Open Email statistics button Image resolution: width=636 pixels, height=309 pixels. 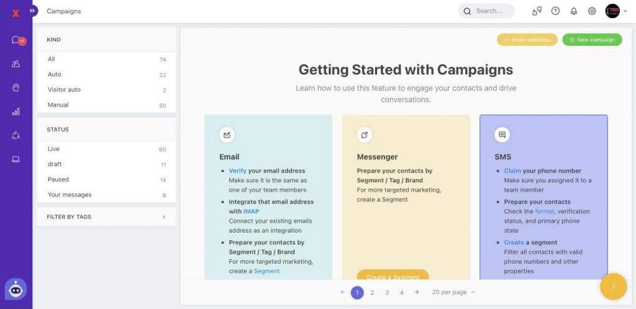(x=527, y=40)
